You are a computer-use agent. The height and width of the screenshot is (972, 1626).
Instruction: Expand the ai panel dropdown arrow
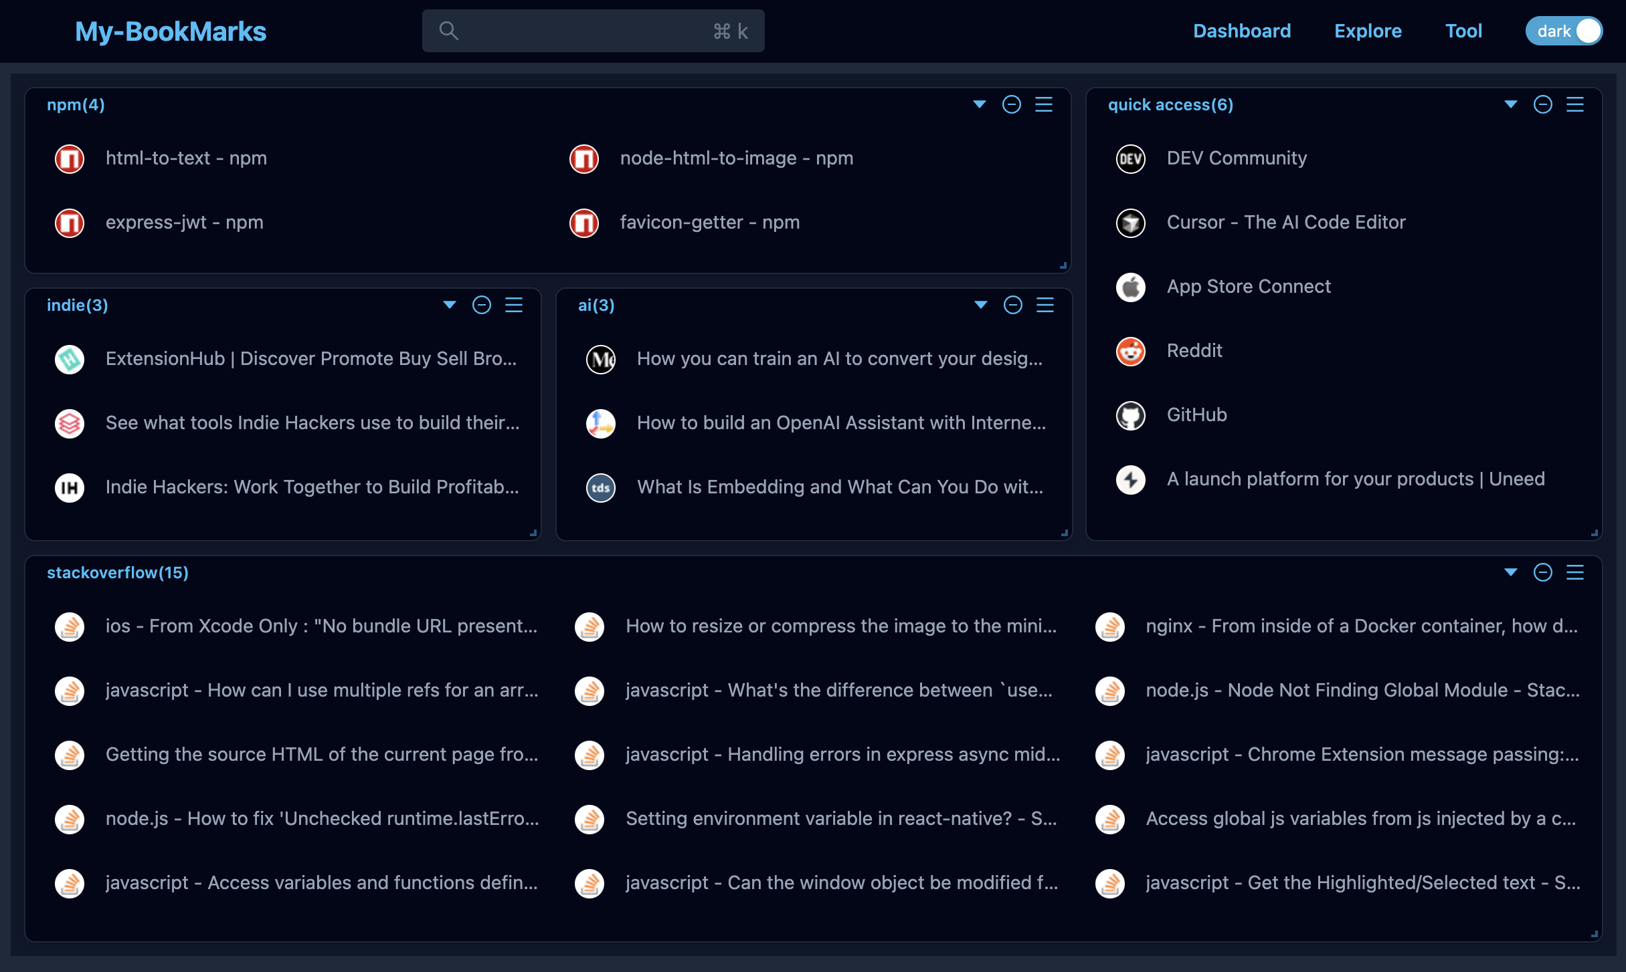tap(981, 305)
